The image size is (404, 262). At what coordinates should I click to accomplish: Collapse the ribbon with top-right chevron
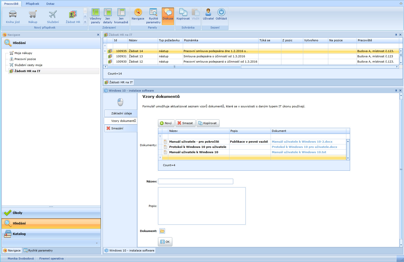coord(401,4)
